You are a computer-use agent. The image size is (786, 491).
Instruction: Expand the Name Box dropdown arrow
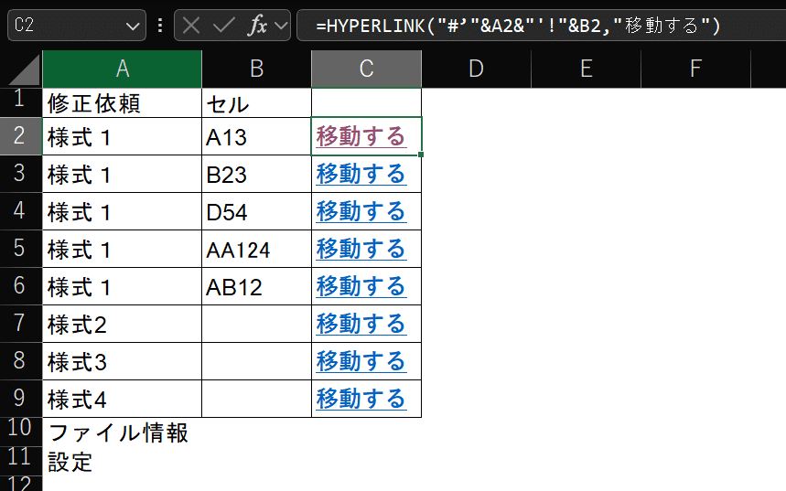[133, 26]
